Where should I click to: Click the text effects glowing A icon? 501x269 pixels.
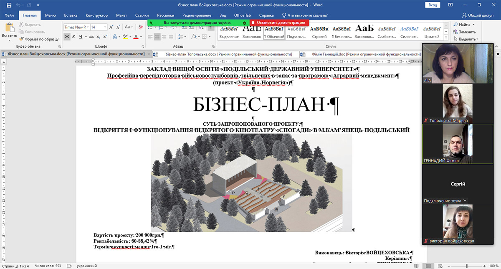click(115, 37)
